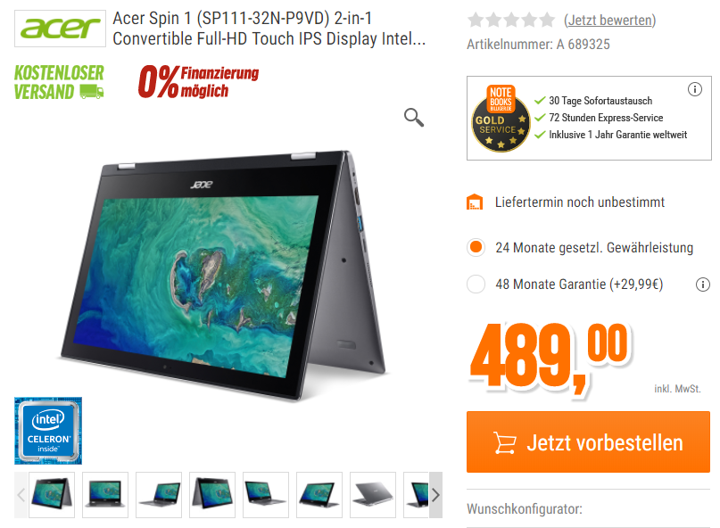The image size is (720, 528).
Task: Click the orange delivery warehouse icon
Action: [475, 202]
